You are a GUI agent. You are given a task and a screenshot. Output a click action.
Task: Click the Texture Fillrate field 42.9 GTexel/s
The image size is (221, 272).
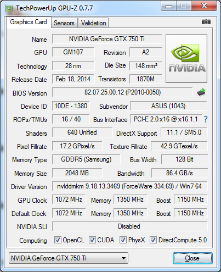point(179,146)
